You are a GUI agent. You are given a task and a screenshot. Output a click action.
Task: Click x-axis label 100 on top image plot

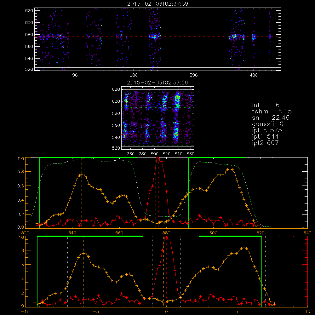[x=74, y=75]
